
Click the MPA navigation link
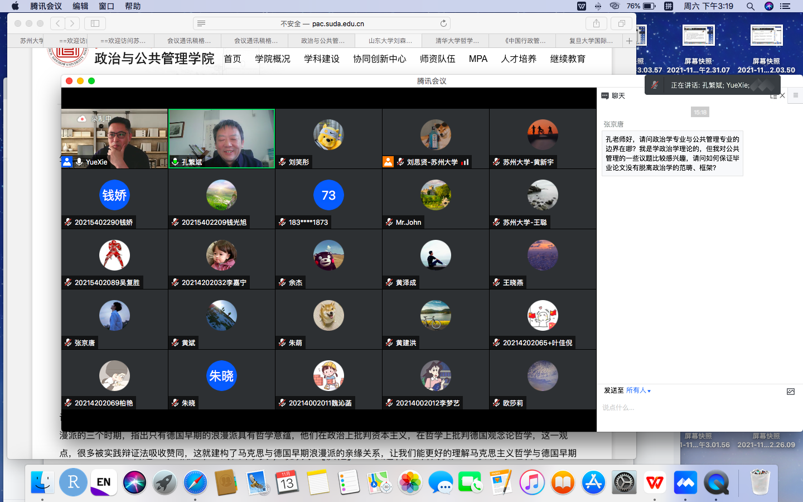pyautogui.click(x=478, y=59)
